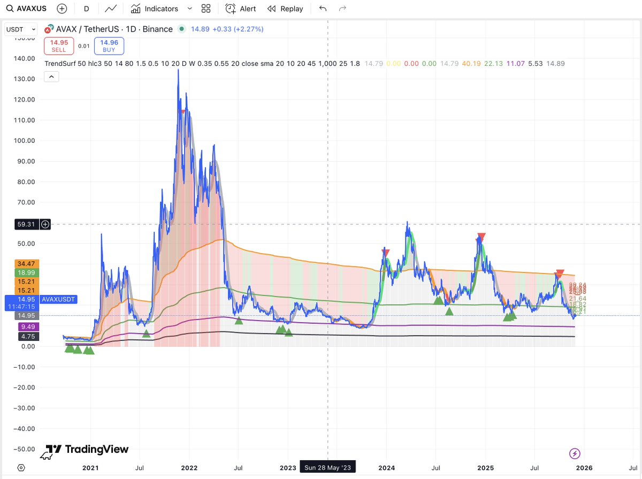Collapse the TrendSurf indicator with the chevron
This screenshot has height=479, width=642.
point(51,77)
